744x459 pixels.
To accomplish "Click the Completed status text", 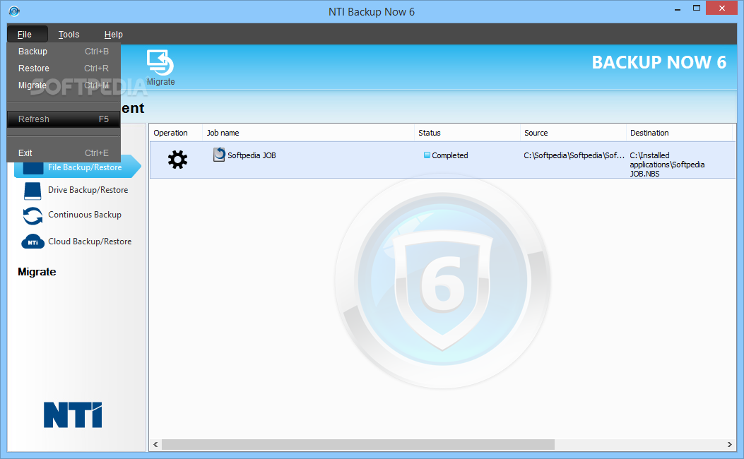I will (450, 155).
